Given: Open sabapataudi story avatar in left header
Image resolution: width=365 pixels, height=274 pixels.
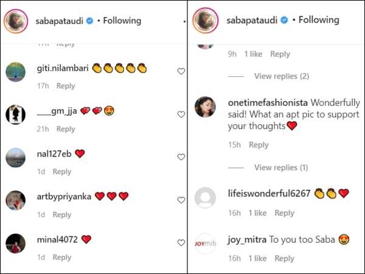Looking at the screenshot, I should [x=16, y=21].
